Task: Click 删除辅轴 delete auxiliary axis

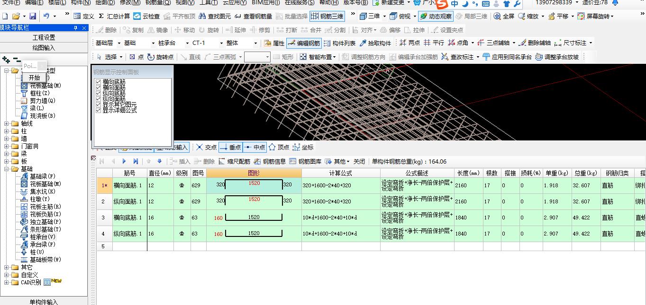Action: click(535, 43)
